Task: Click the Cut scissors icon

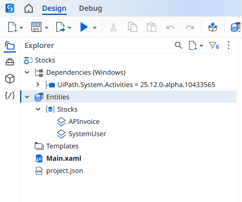Action: 113,27
